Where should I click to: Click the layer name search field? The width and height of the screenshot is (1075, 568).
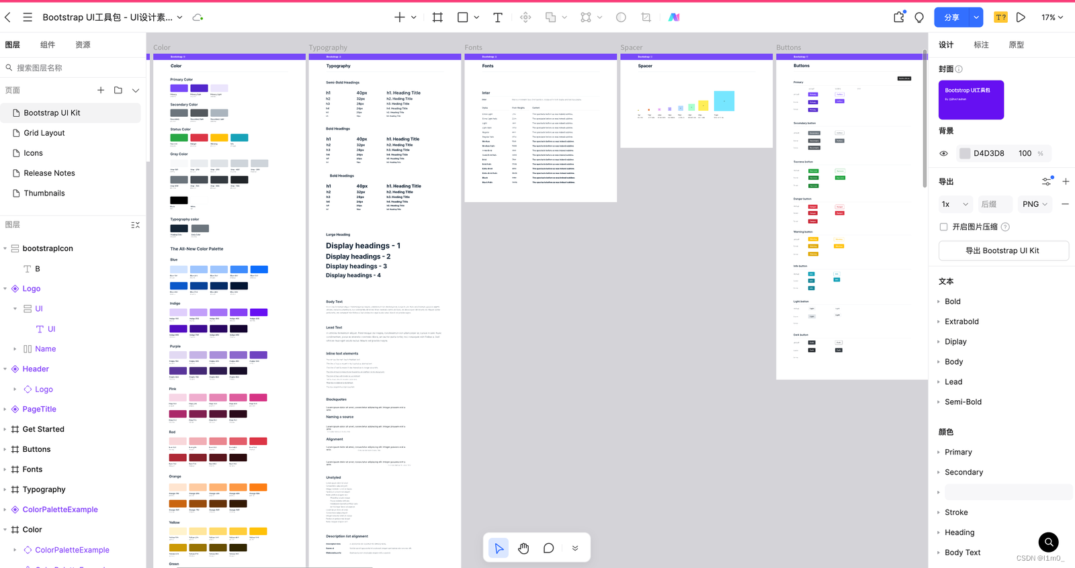coord(73,68)
